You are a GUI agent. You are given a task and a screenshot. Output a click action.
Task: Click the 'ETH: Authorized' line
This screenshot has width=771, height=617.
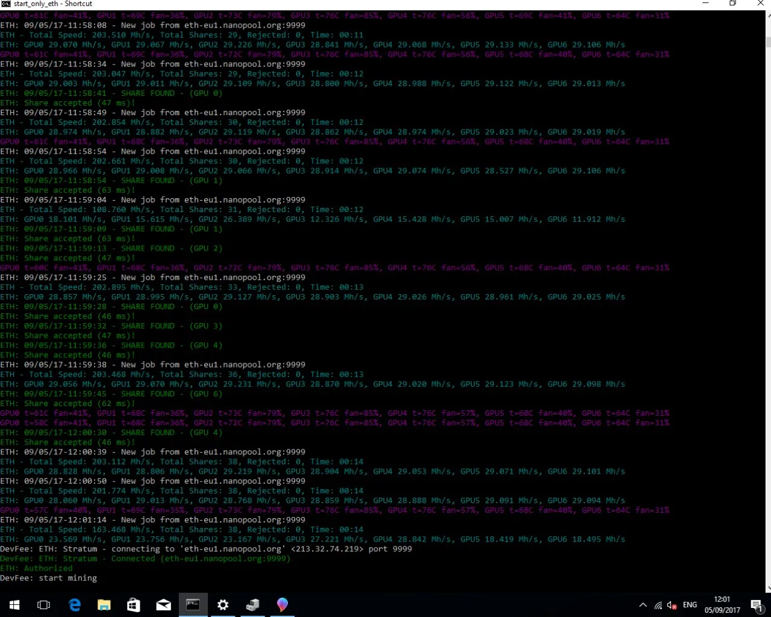click(x=36, y=568)
